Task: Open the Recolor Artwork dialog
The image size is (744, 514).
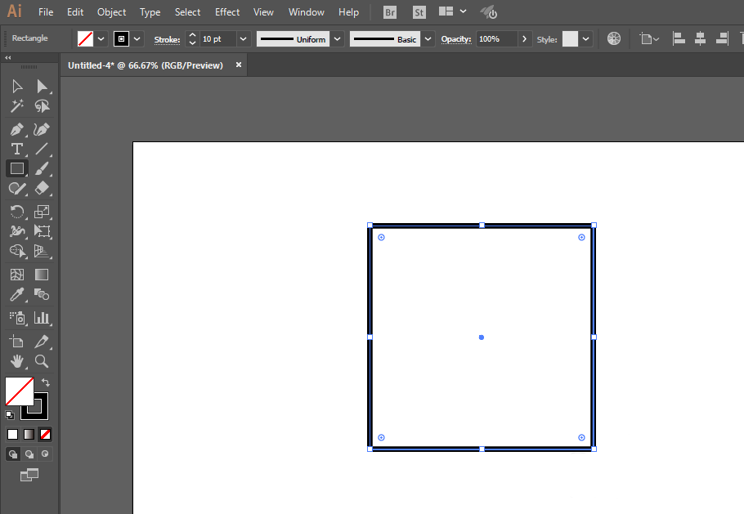Action: (x=613, y=38)
